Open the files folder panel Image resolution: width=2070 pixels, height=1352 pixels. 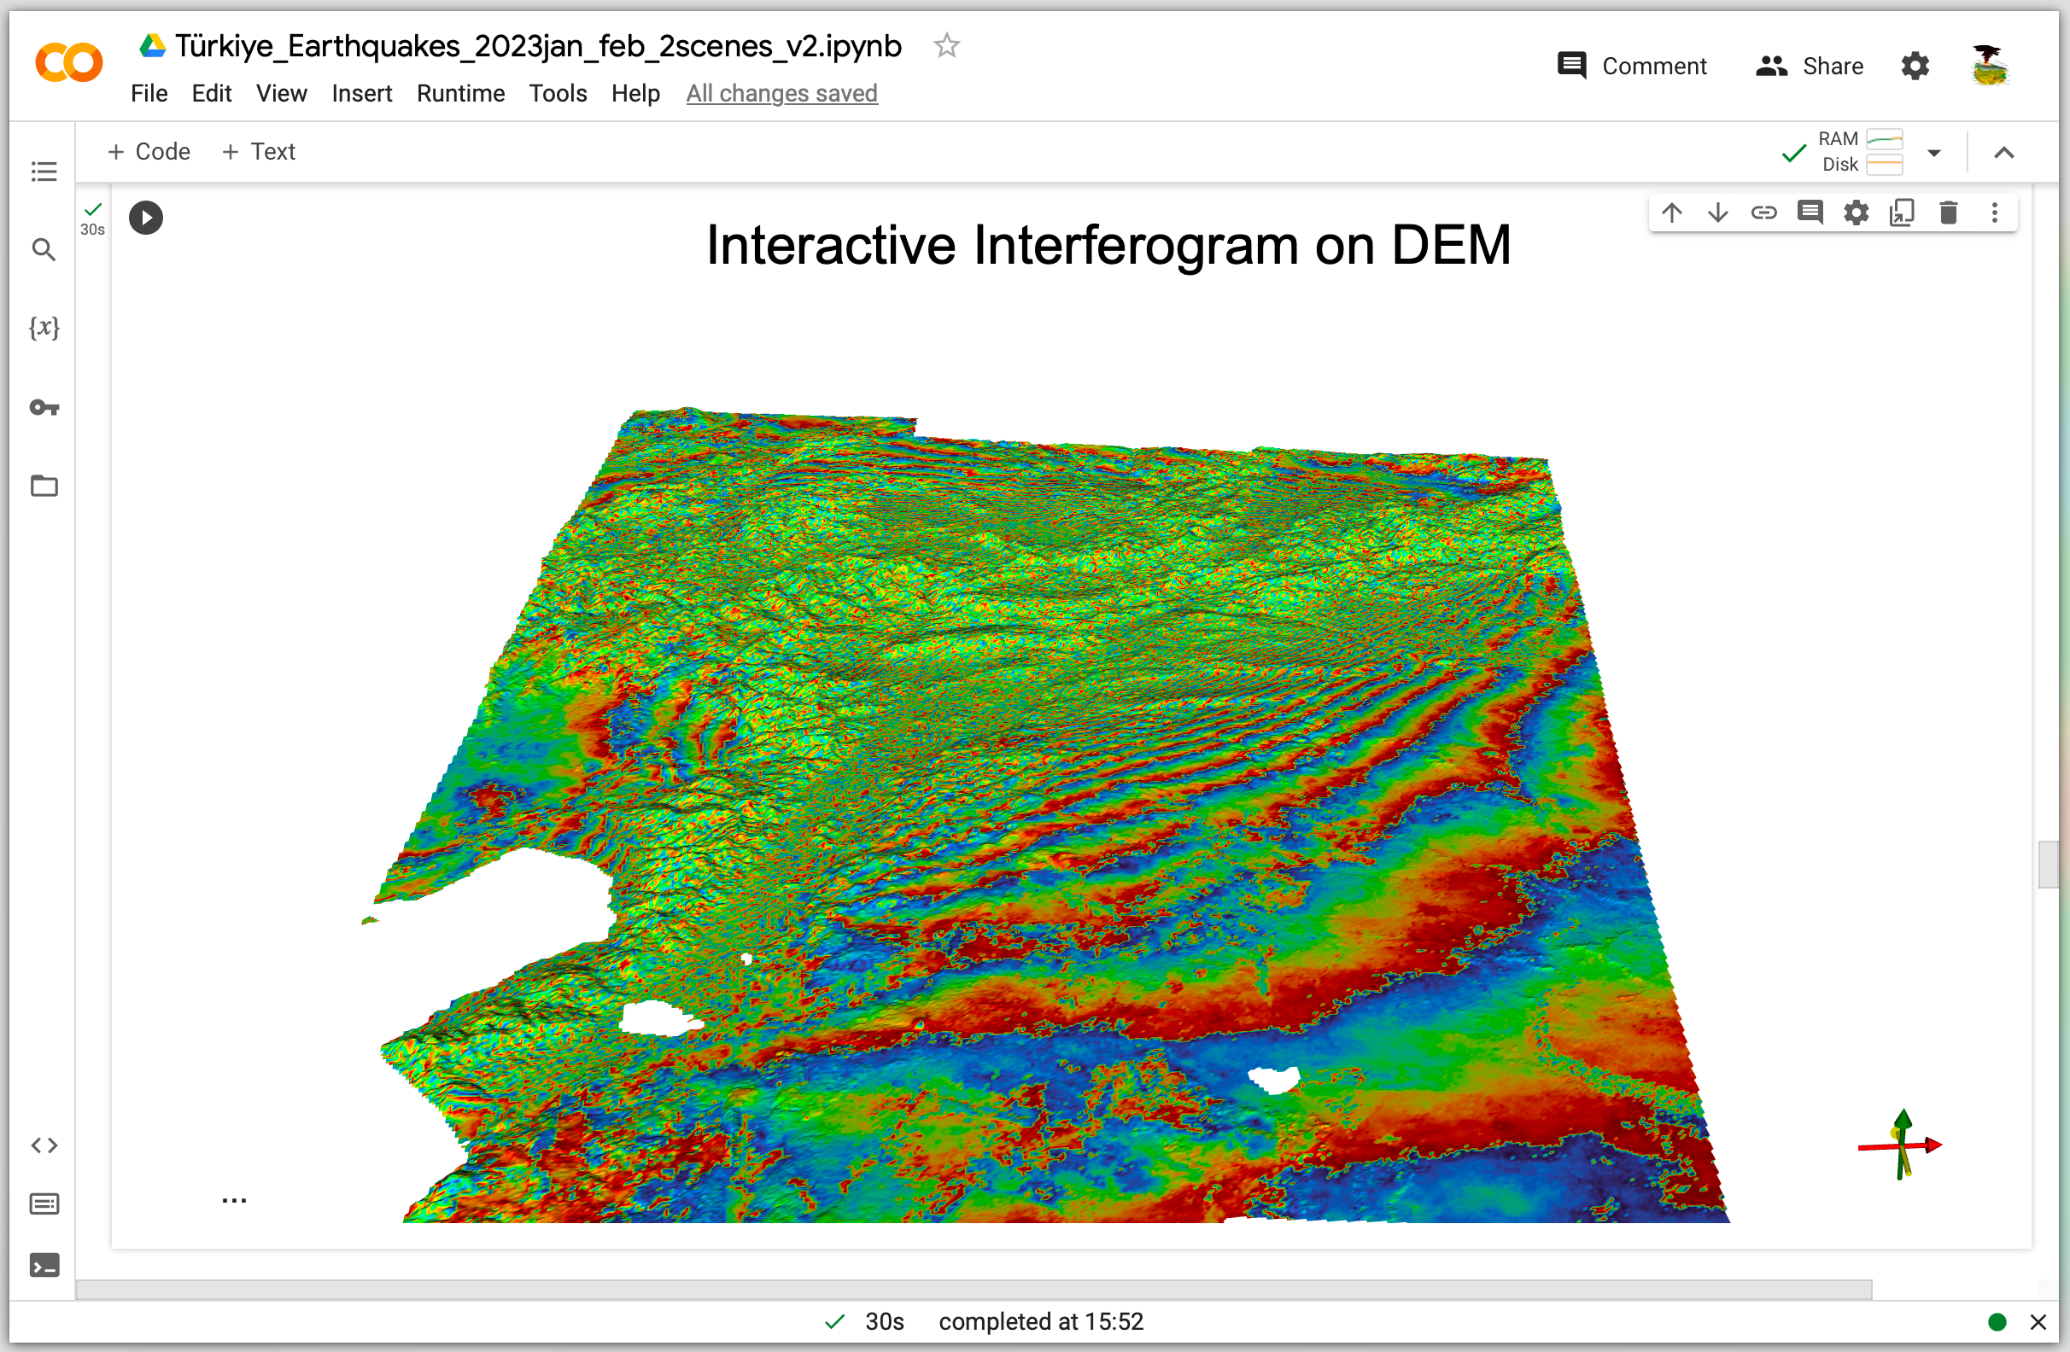tap(44, 485)
